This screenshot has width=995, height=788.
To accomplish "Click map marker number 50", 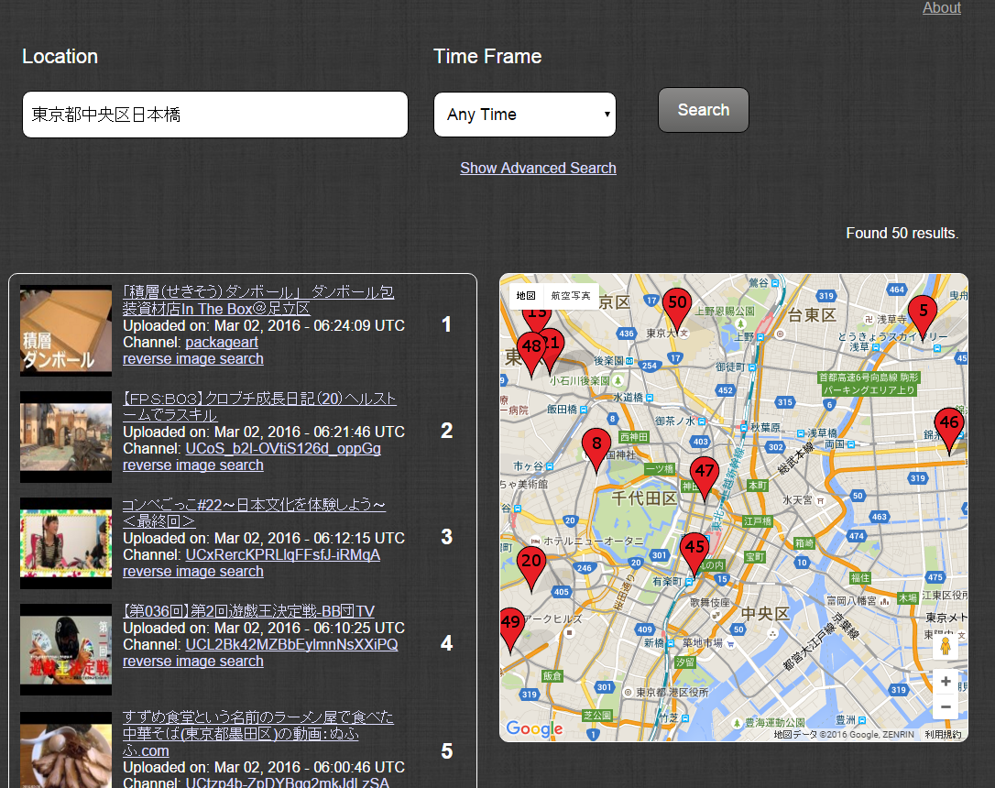I will click(677, 308).
